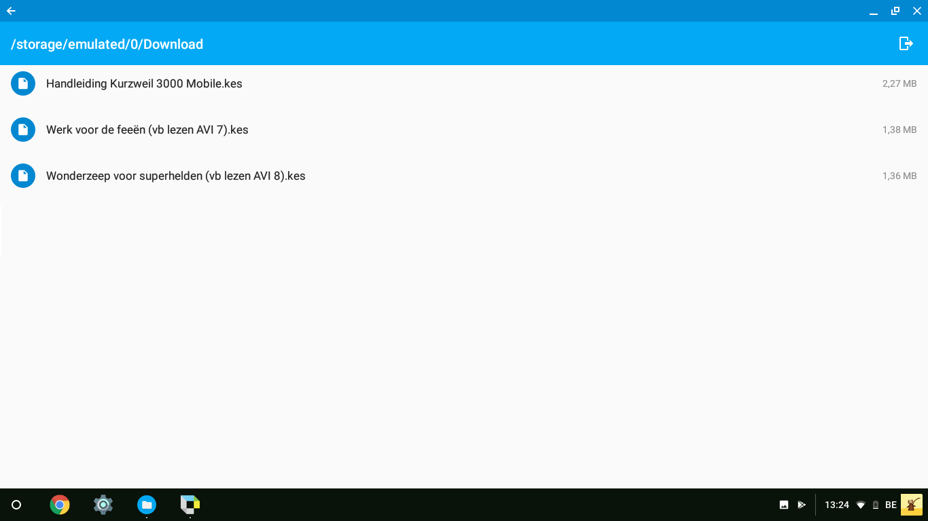Open Handleiding Kurzweil 3000 Mobile.kes file
The height and width of the screenshot is (521, 928).
click(464, 83)
